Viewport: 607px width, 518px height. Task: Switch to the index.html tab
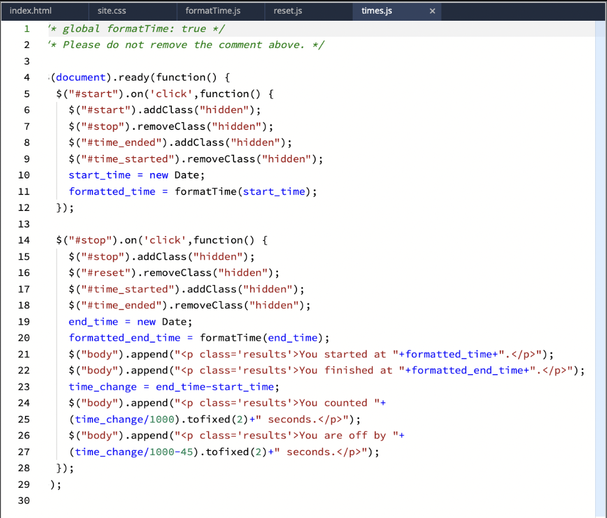[x=30, y=10]
